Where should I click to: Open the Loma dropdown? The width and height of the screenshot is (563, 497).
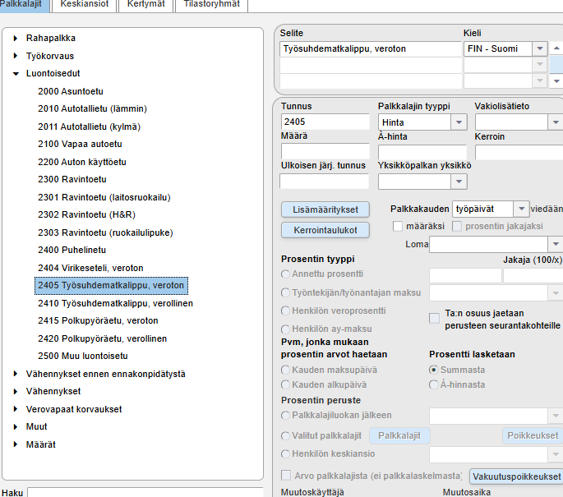click(x=556, y=244)
